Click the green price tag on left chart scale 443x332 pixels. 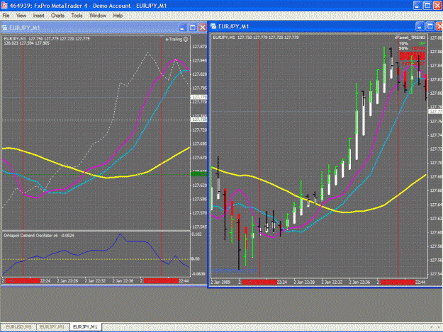[x=199, y=174]
